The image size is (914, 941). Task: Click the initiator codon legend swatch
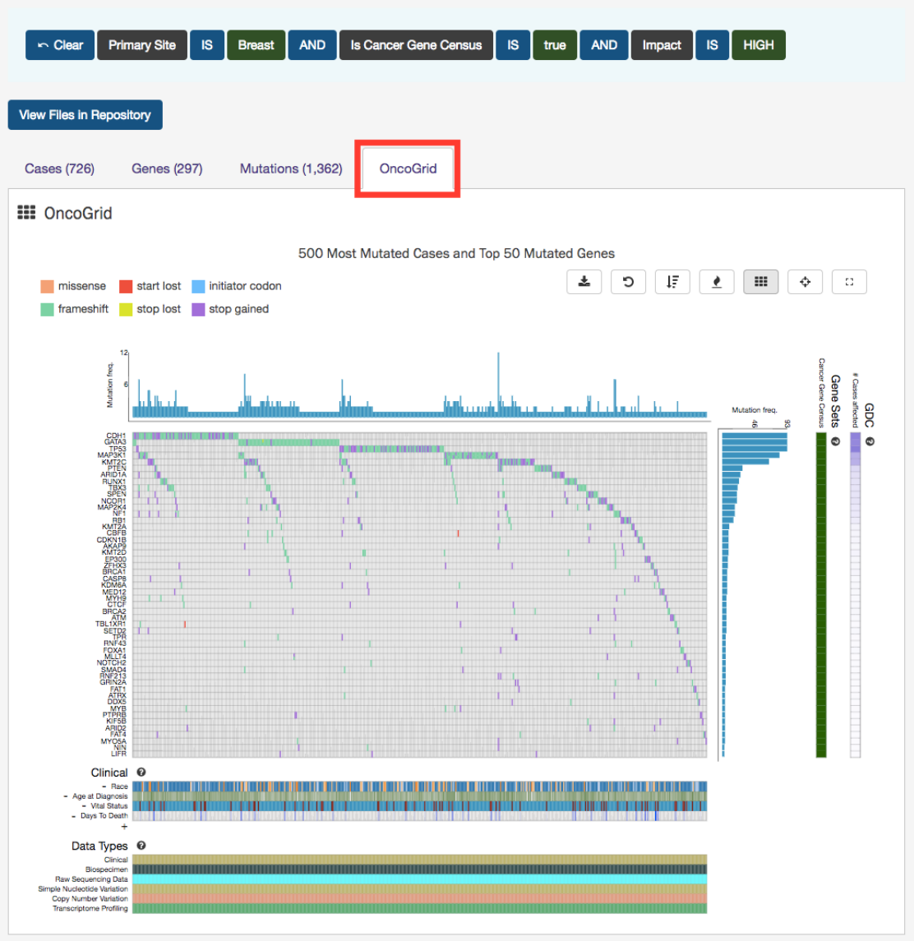[198, 286]
